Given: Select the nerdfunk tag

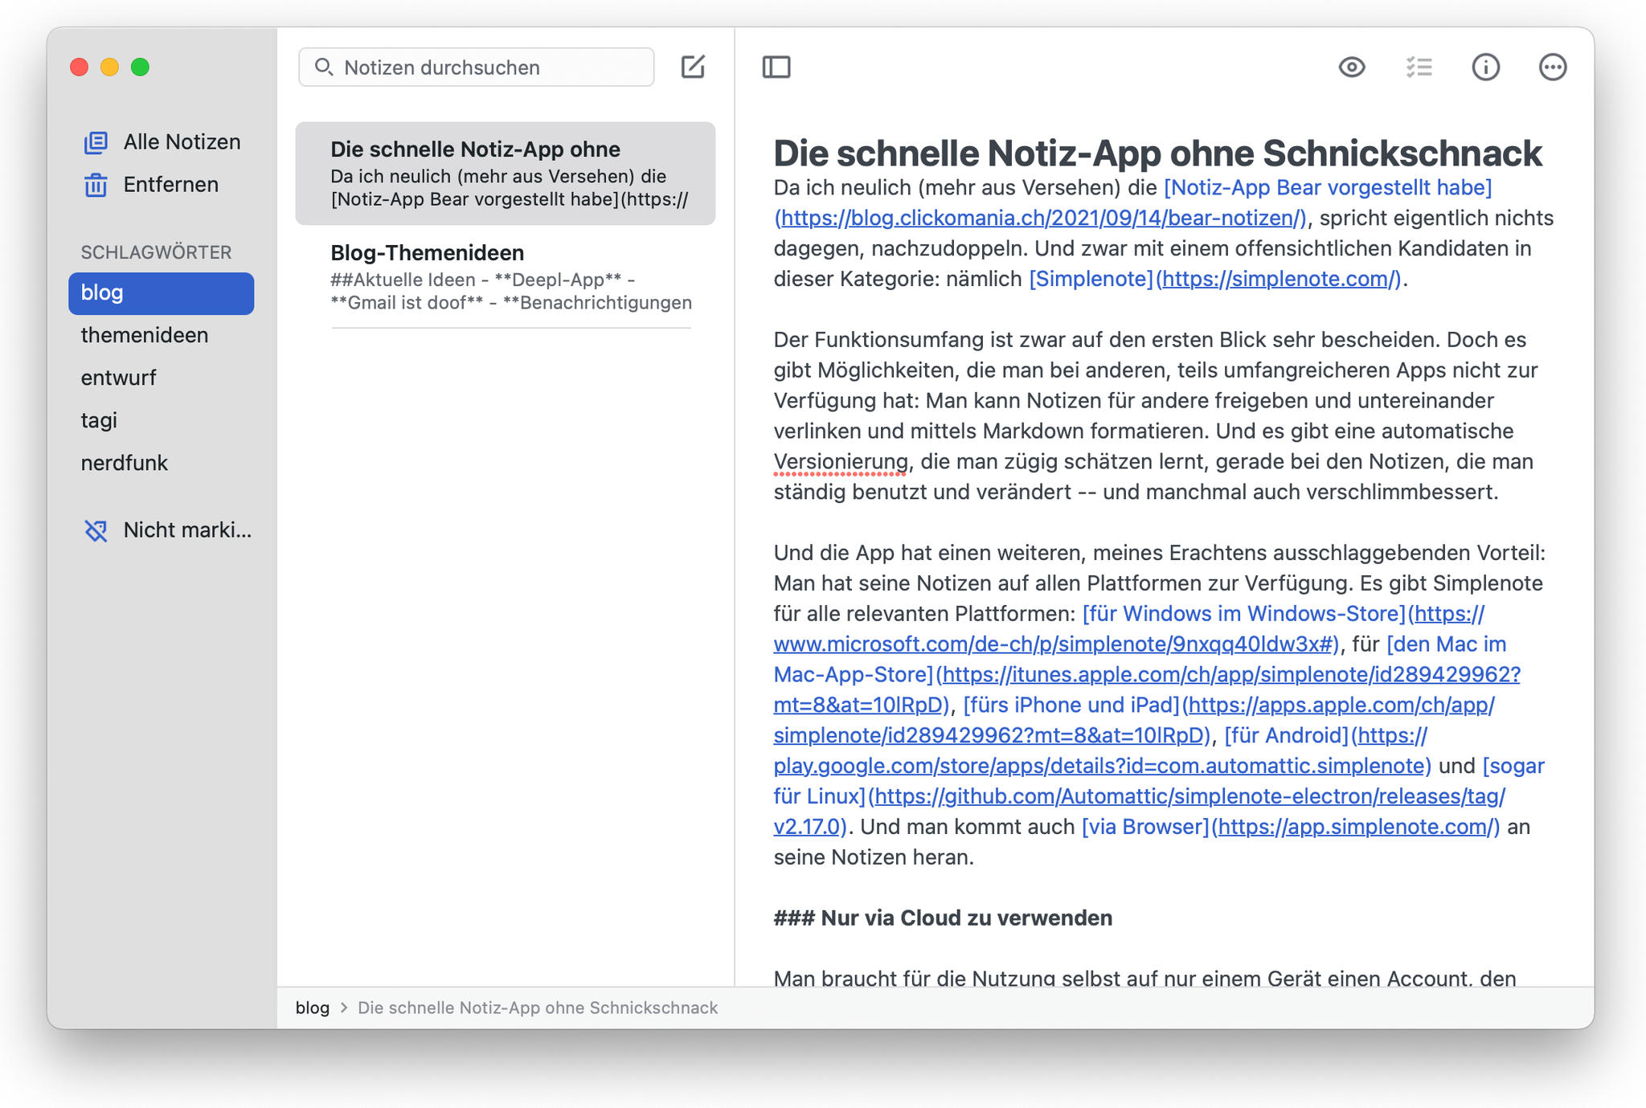Looking at the screenshot, I should [x=162, y=463].
